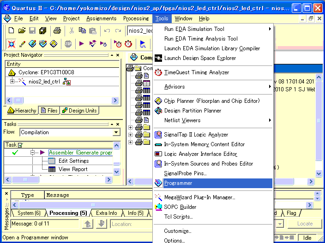Collapse the Assembler task tree node
The height and width of the screenshot is (243, 325).
coord(32,153)
